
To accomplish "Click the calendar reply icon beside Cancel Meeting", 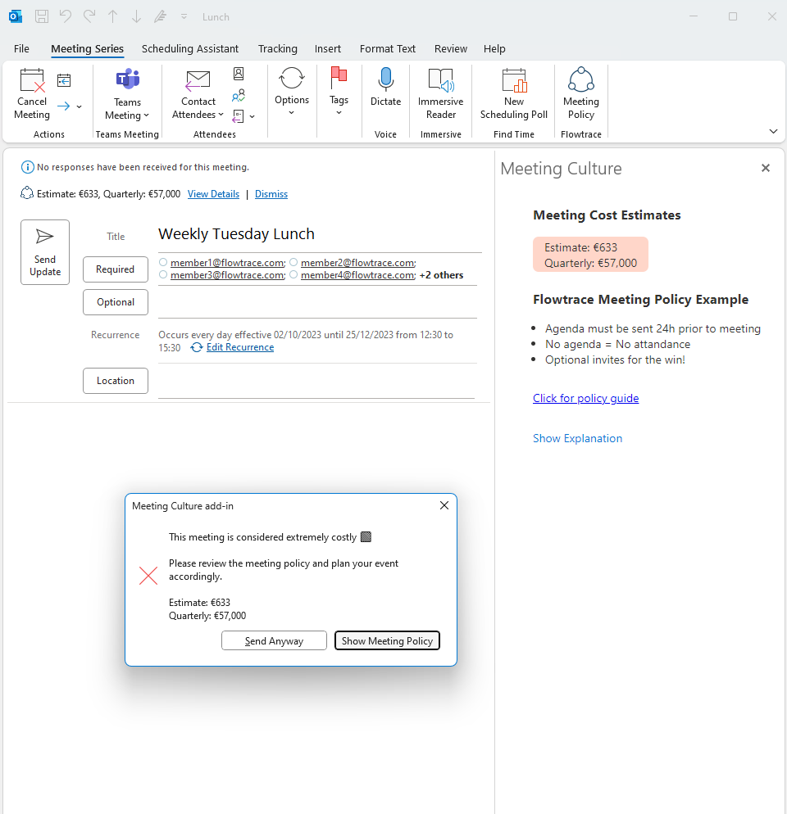I will coord(64,80).
